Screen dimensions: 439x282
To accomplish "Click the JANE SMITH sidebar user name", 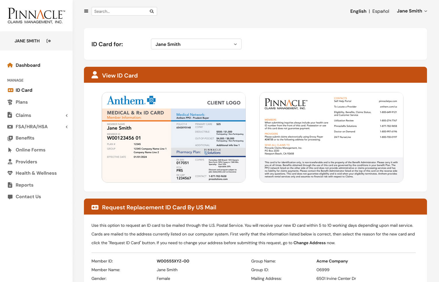I will click(x=27, y=41).
